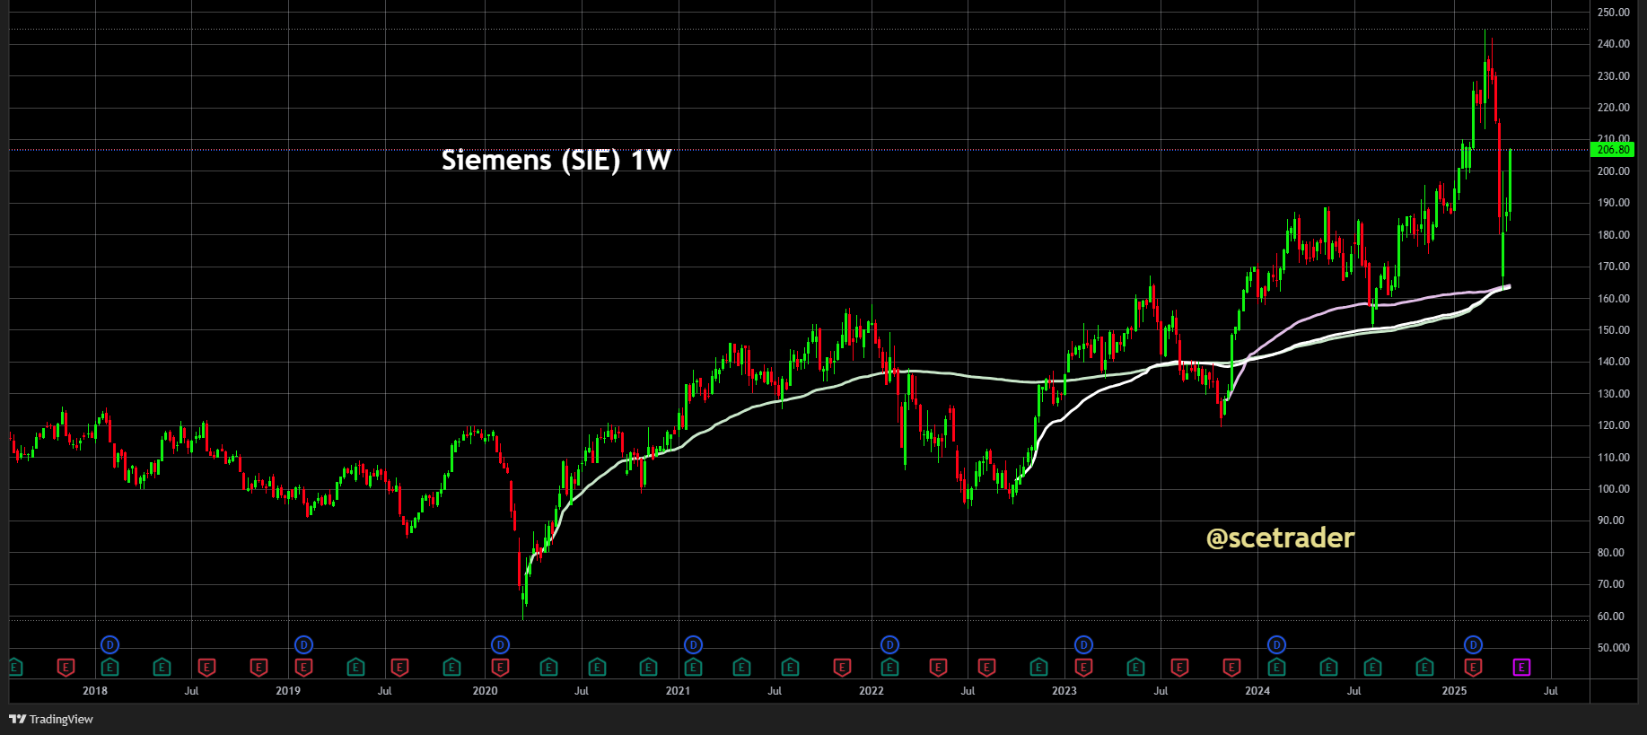
Task: Click the red November 2017 earnings marker
Action: coord(66,667)
